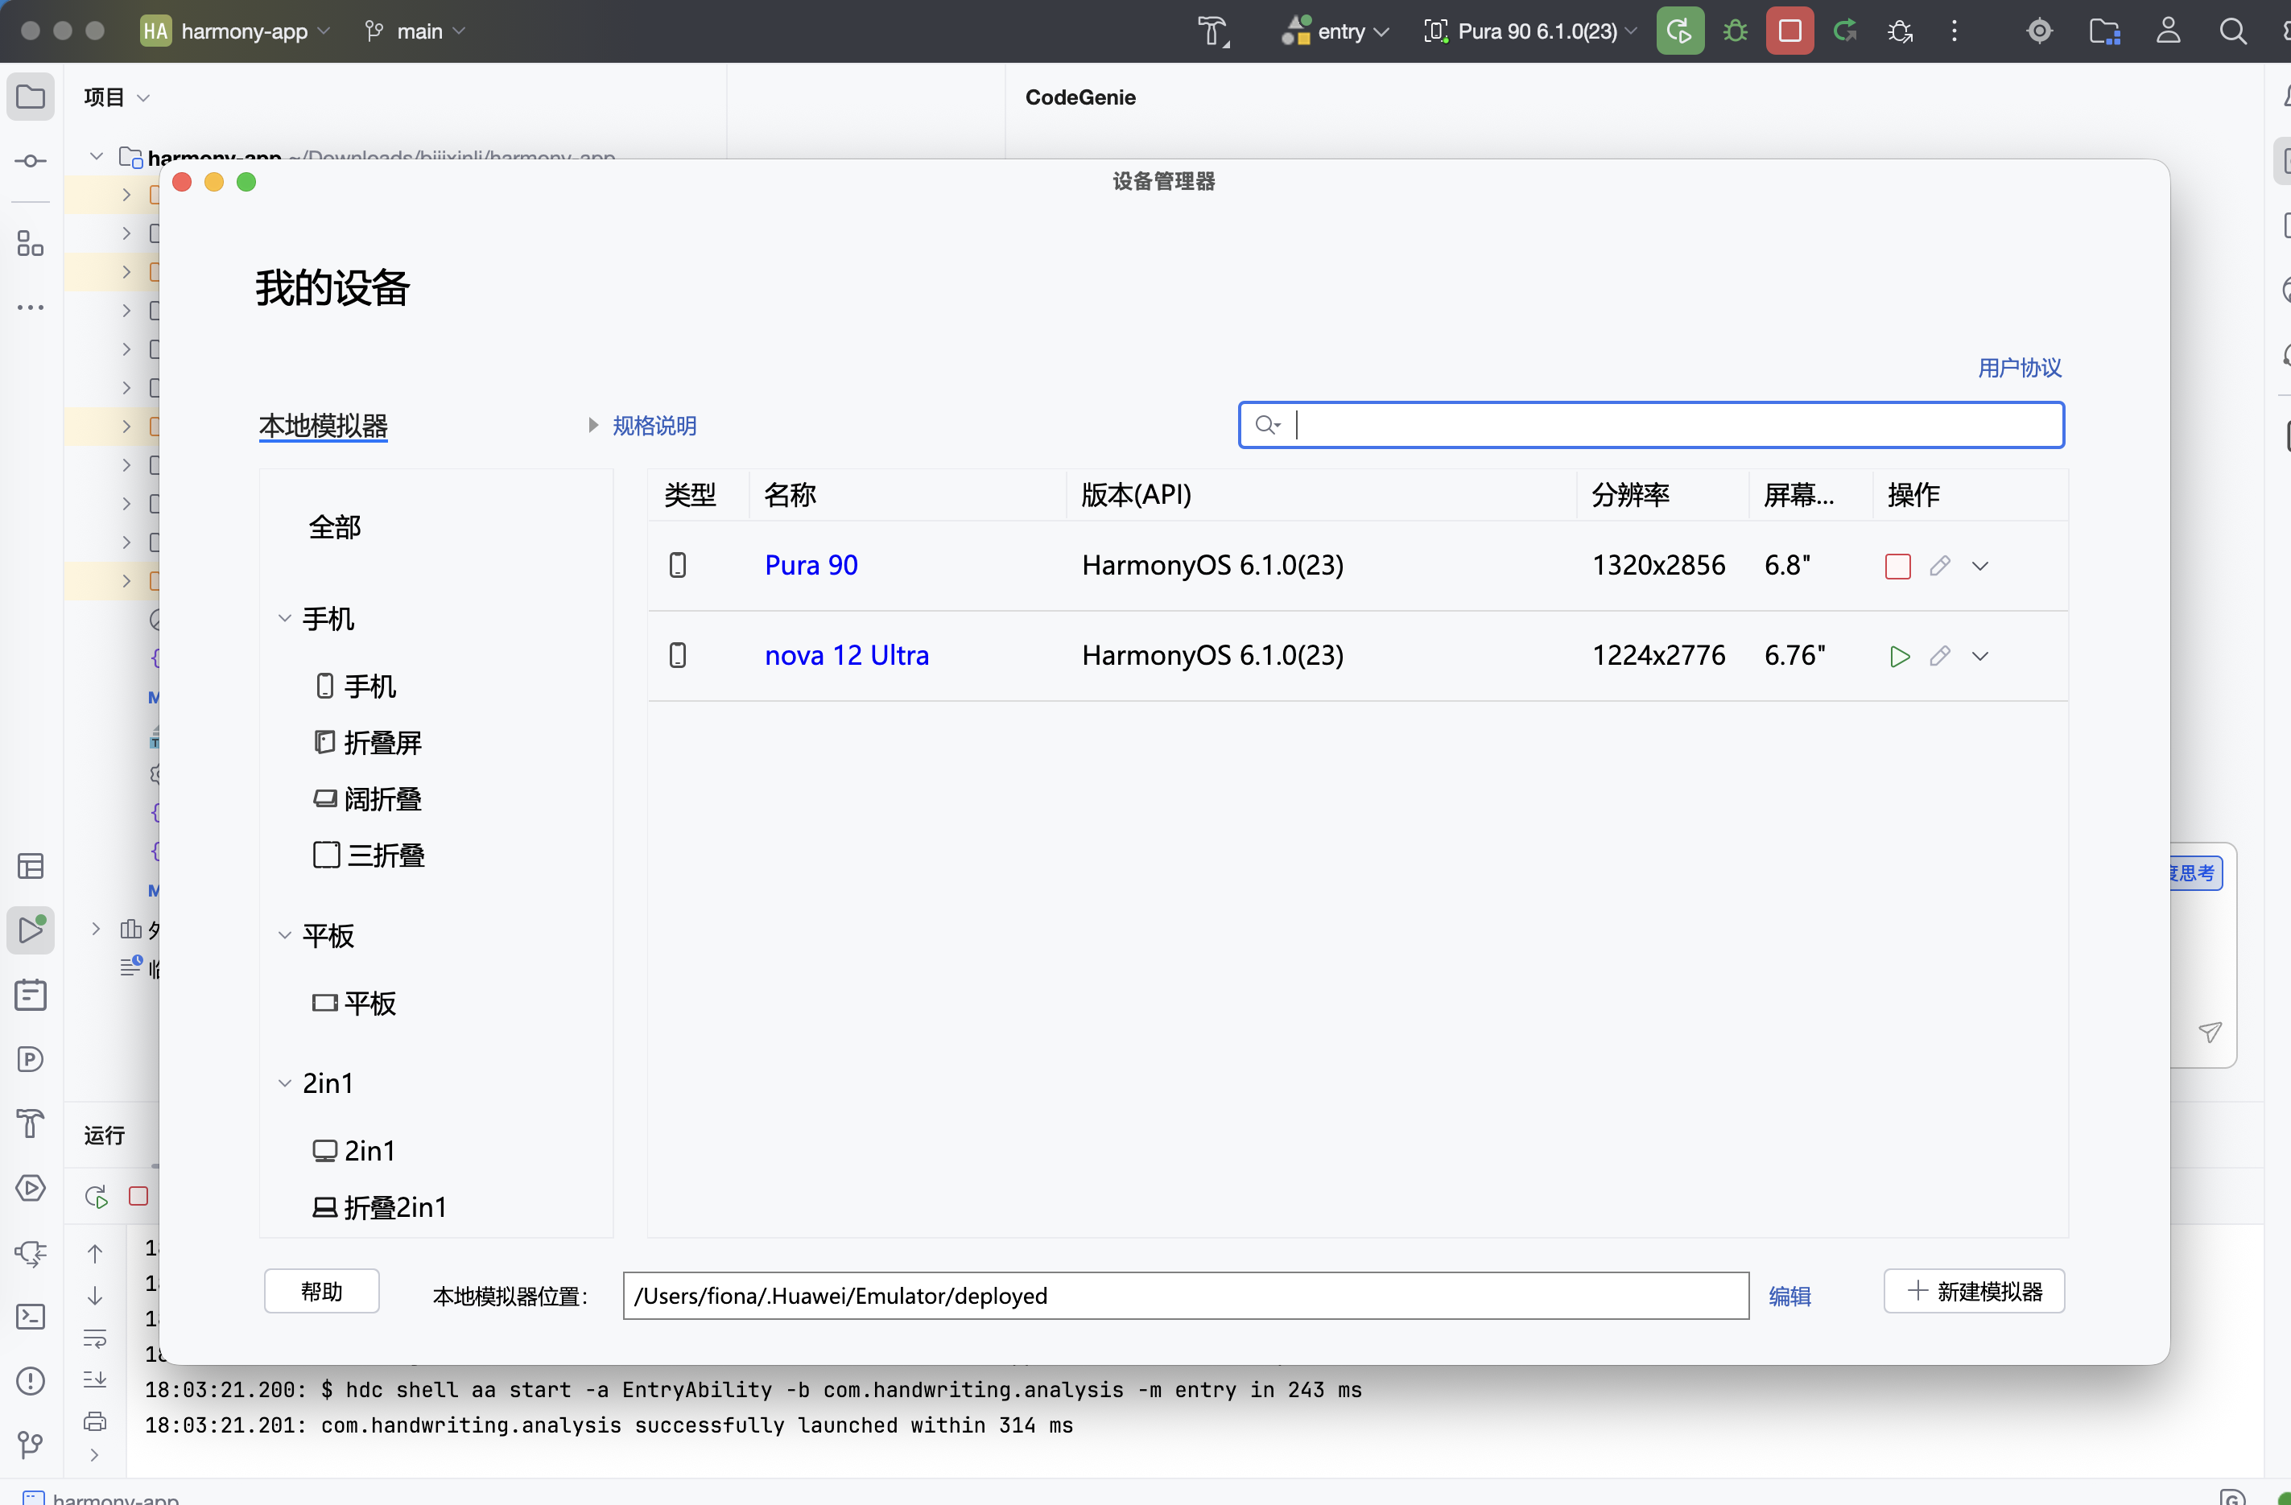Expand more actions for nova 12 Ultra row
2291x1505 pixels.
click(1980, 656)
